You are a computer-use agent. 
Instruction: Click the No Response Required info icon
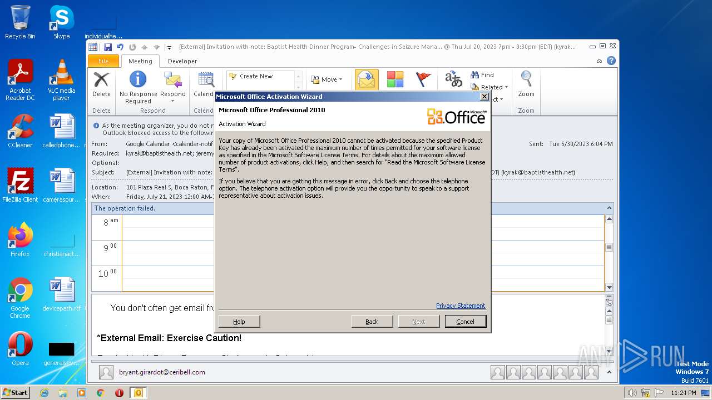[138, 79]
